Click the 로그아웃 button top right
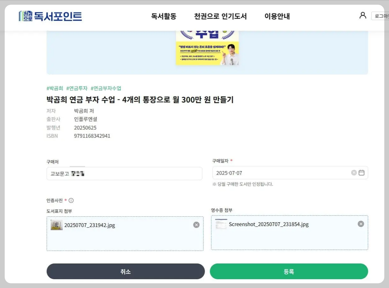The image size is (389, 288). pos(381,15)
